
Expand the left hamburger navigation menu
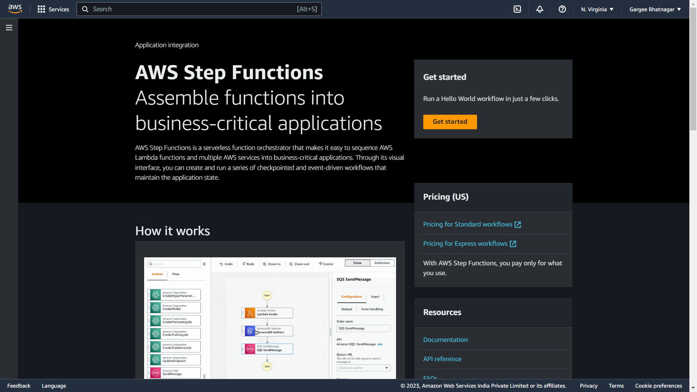point(9,28)
